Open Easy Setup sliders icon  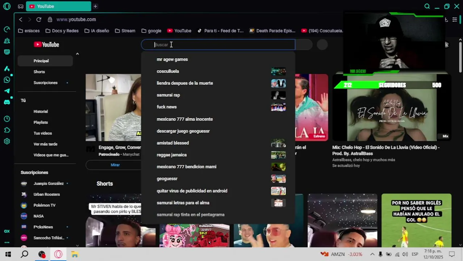[455, 20]
